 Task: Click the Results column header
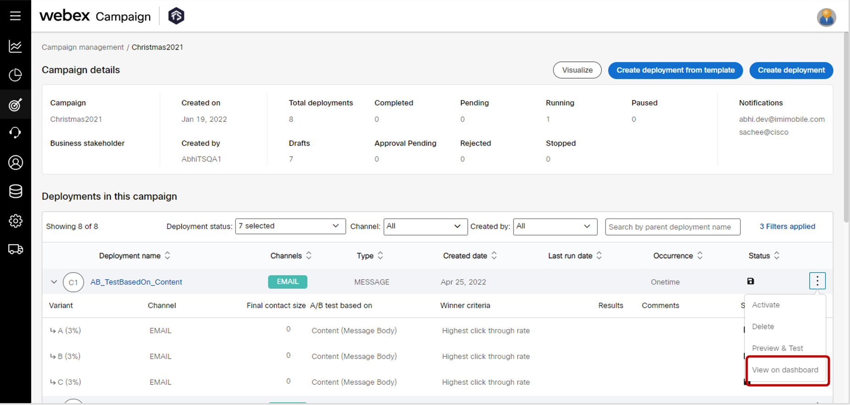coord(610,306)
